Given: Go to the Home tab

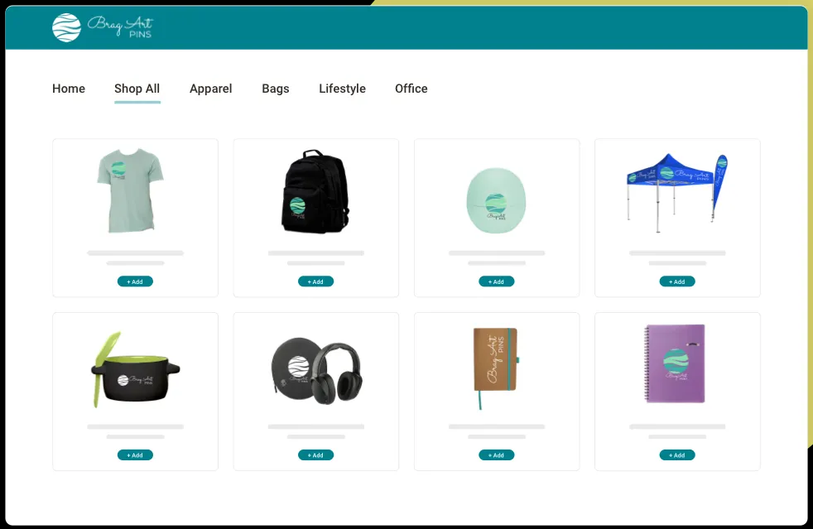Looking at the screenshot, I should [x=69, y=89].
